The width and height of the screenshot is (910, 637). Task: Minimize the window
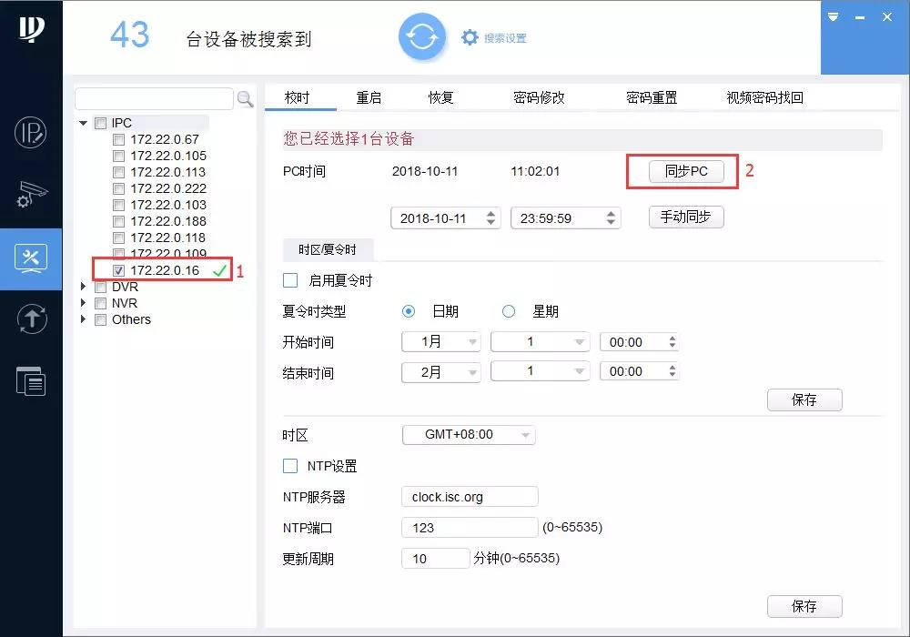click(860, 17)
